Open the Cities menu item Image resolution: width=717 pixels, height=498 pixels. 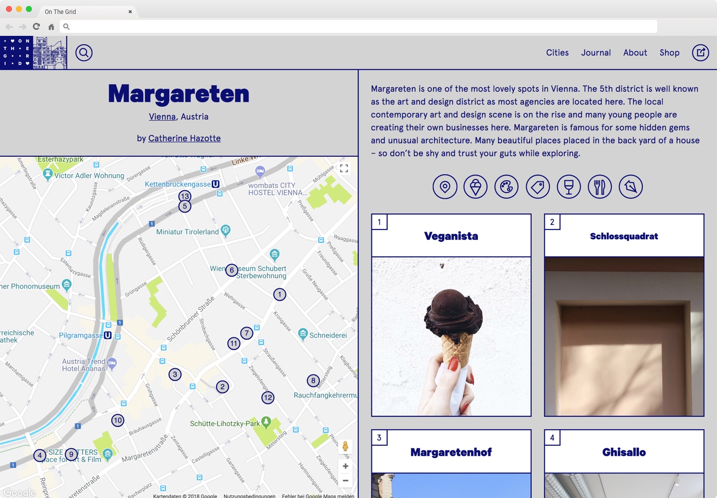click(557, 53)
